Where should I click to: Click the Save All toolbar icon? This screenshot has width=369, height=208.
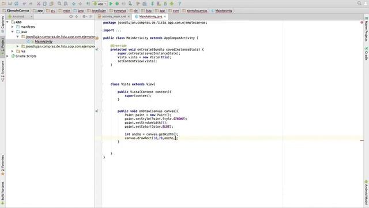click(x=10, y=3)
